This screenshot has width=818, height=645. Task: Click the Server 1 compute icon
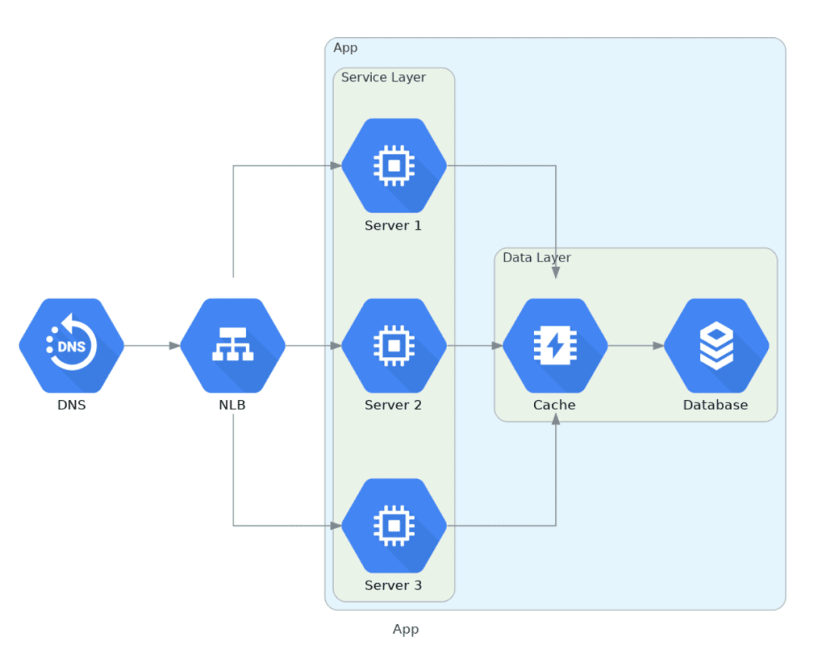pos(394,165)
